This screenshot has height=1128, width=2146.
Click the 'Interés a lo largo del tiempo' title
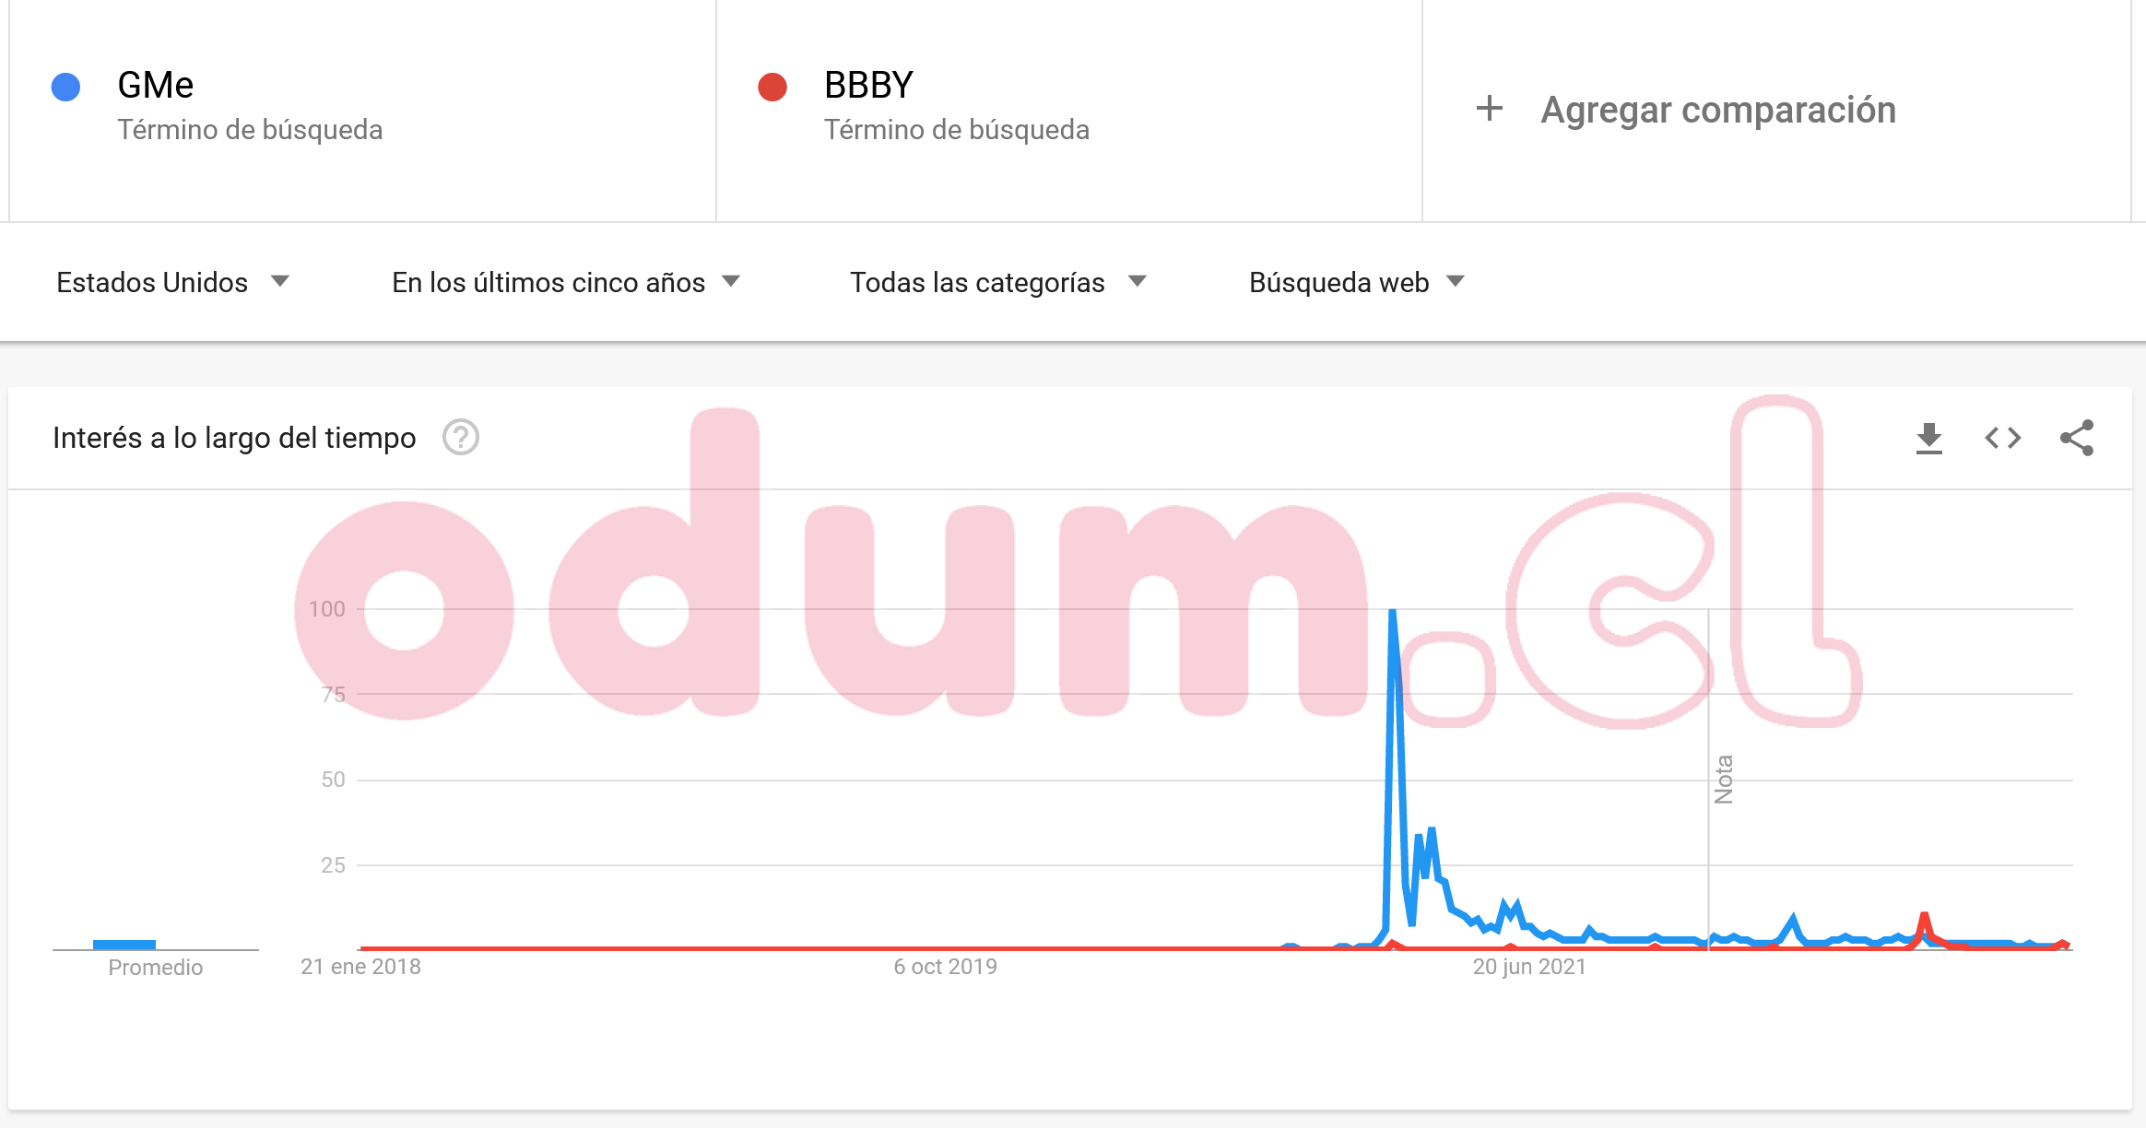tap(234, 438)
